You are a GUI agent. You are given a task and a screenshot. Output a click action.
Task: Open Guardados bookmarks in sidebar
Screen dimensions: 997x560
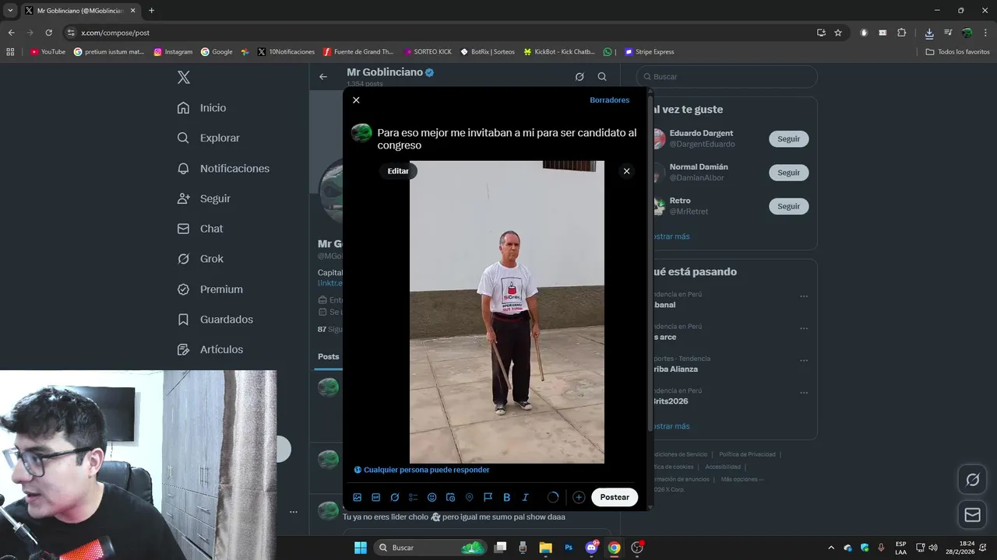click(x=215, y=320)
